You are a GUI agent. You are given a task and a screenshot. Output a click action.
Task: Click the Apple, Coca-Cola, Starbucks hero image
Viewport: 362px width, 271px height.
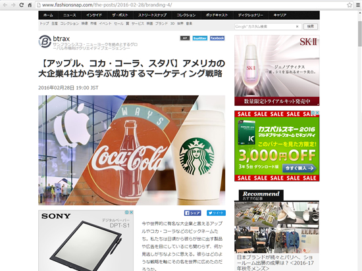(x=132, y=150)
